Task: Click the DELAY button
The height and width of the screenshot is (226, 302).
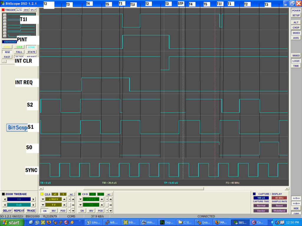Action: coord(7,211)
